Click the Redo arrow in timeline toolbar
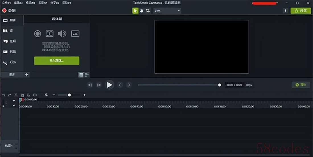 coord(9,95)
